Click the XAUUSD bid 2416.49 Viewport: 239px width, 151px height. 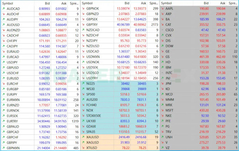(124, 137)
